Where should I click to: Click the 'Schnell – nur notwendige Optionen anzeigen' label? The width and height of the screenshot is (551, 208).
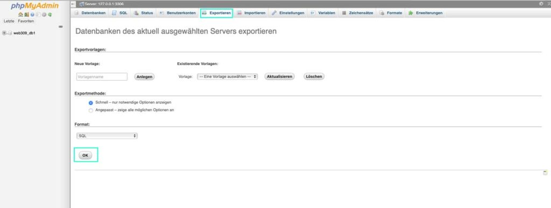coord(133,103)
